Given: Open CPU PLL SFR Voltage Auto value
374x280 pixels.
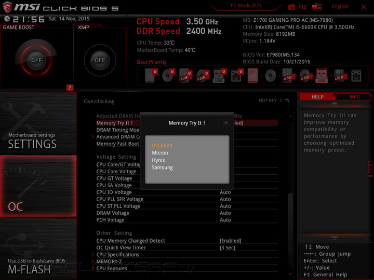Looking at the screenshot, I should coord(225,199).
